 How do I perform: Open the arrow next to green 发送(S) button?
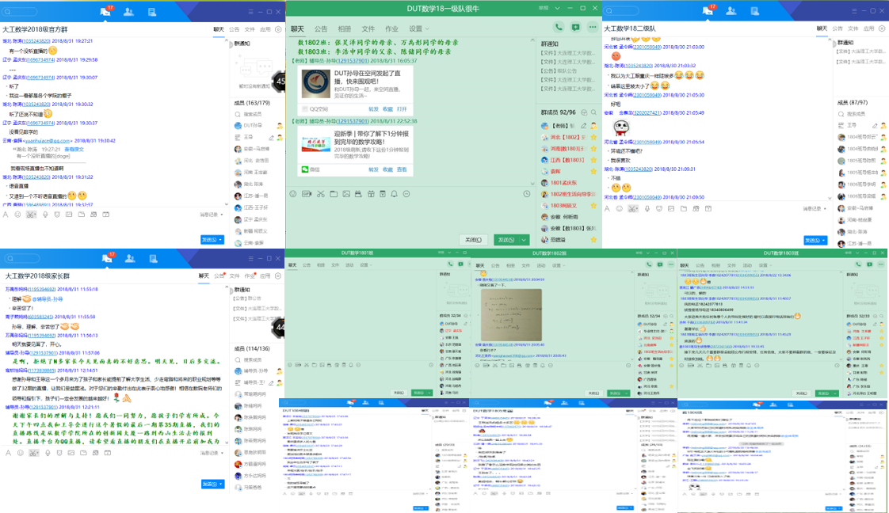(524, 240)
